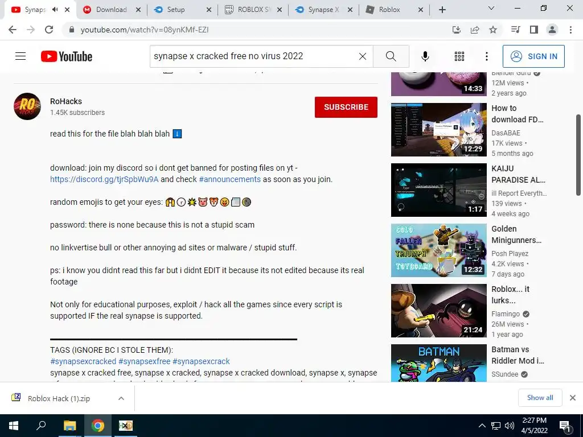Open volume control in system tray
This screenshot has width=583, height=437.
pyautogui.click(x=510, y=426)
